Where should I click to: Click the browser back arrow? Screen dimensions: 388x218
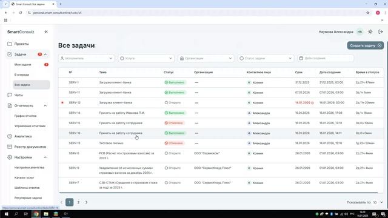[x=6, y=13]
